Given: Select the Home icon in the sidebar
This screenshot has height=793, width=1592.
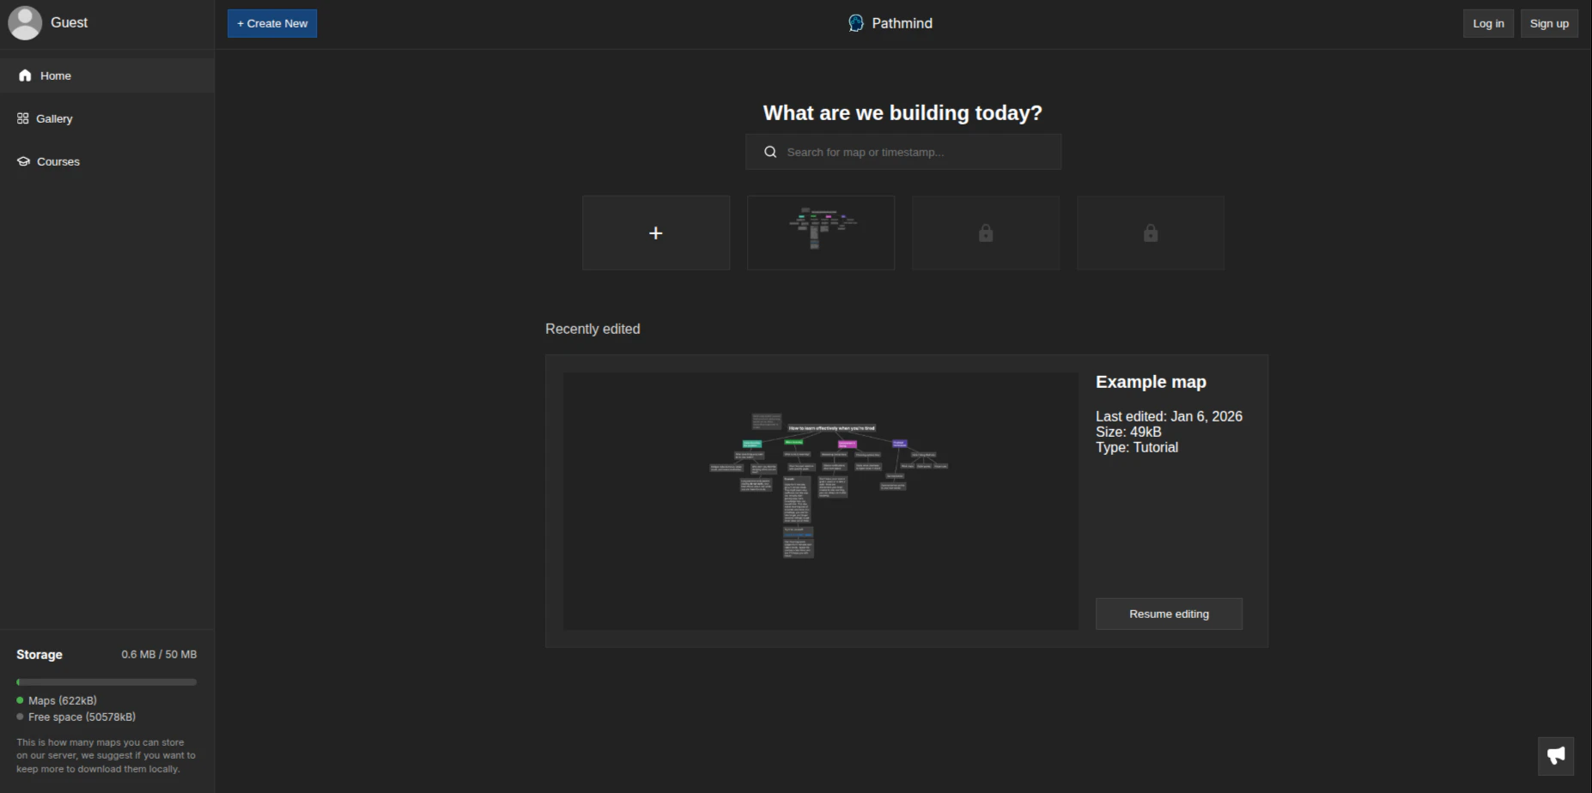Looking at the screenshot, I should (x=26, y=76).
